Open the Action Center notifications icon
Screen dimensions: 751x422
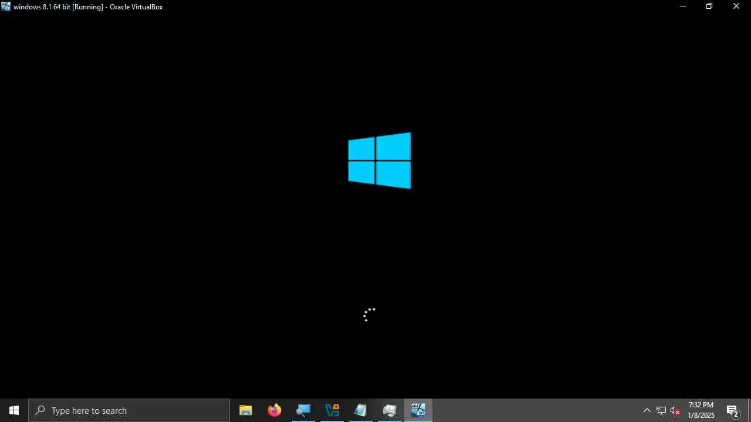pos(733,410)
